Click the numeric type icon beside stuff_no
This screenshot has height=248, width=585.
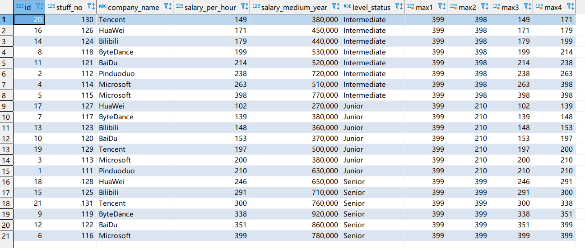click(x=51, y=6)
